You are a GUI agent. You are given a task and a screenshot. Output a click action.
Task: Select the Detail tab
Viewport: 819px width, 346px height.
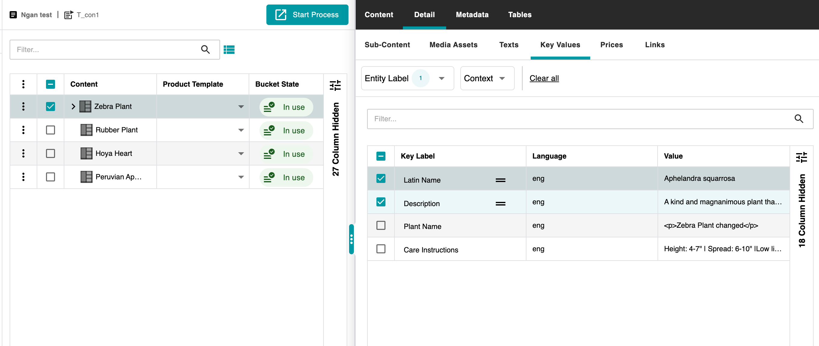click(424, 15)
